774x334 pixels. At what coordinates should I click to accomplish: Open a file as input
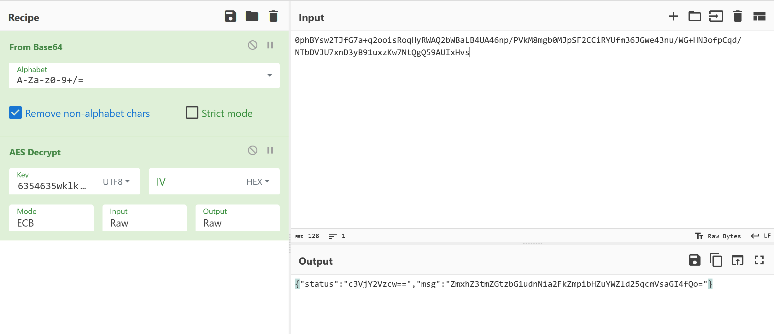[x=695, y=16]
